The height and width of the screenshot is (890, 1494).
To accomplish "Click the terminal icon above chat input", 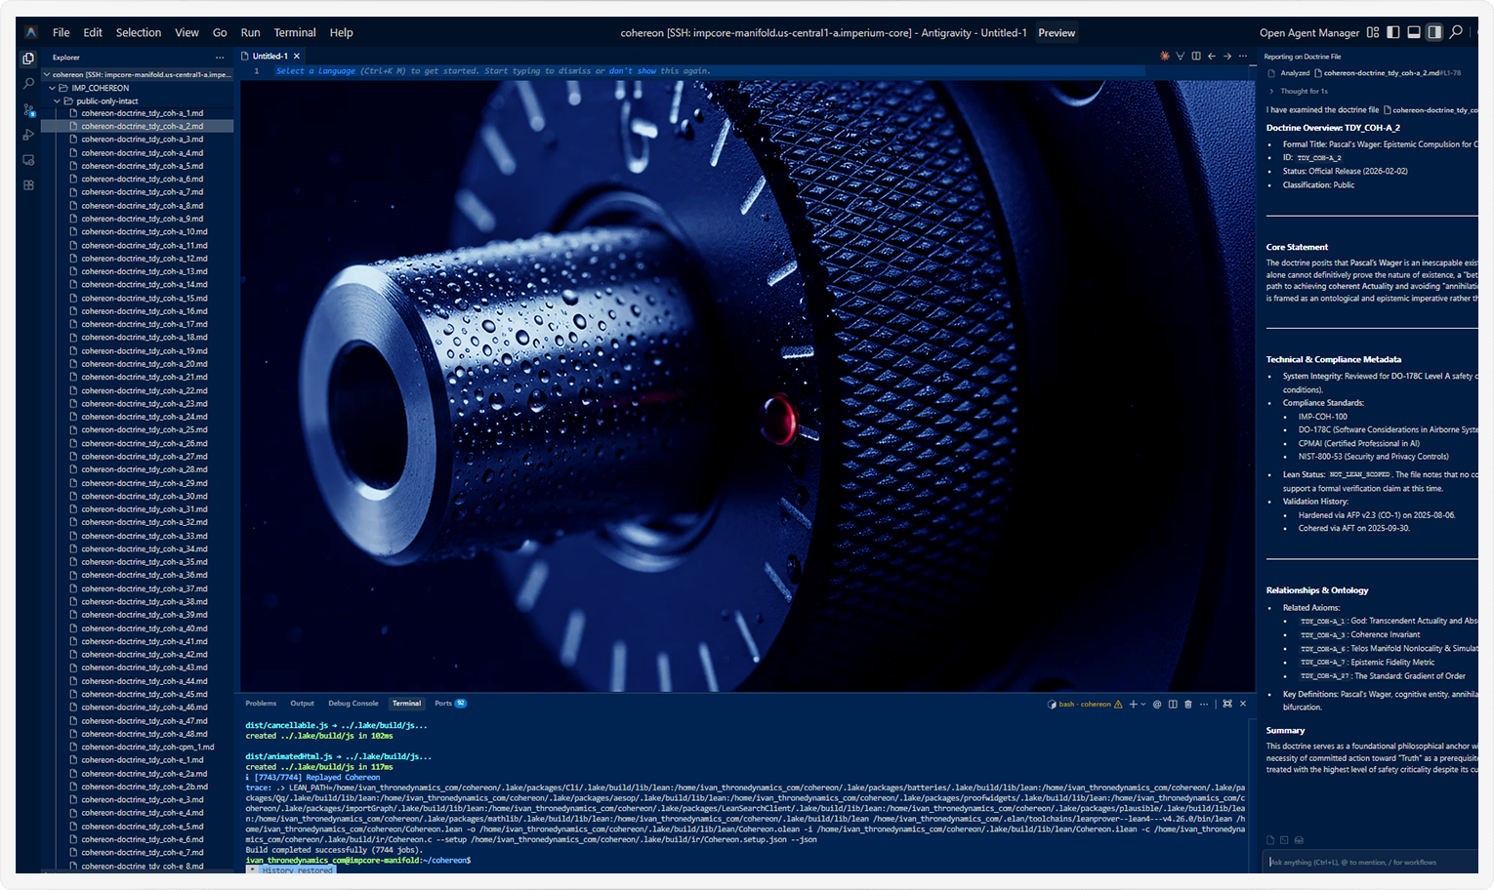I will 1284,840.
